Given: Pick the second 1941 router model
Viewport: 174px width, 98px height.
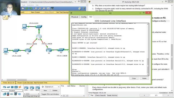Looking at the screenshot, I should [x=32, y=88].
